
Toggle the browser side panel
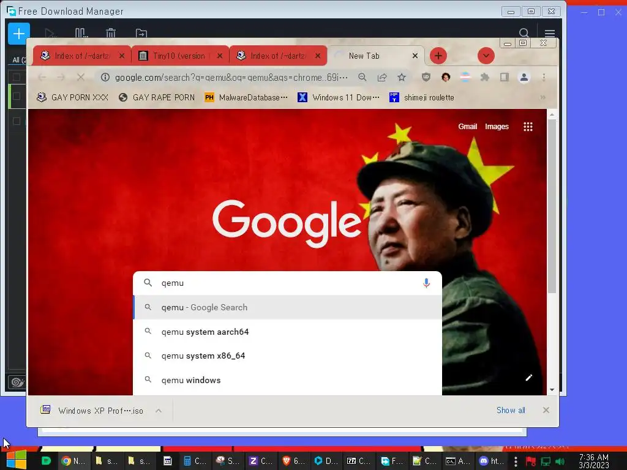[x=505, y=77]
